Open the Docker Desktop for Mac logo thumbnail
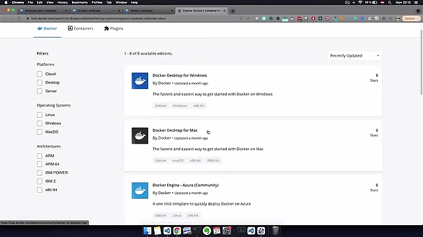The height and width of the screenshot is (237, 423). pos(139,136)
